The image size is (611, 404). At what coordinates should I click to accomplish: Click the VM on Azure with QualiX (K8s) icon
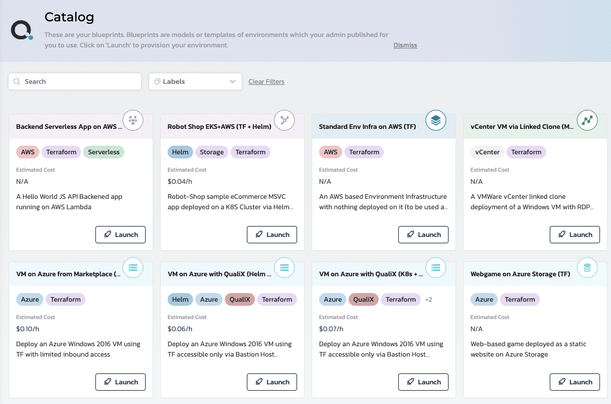coord(436,268)
